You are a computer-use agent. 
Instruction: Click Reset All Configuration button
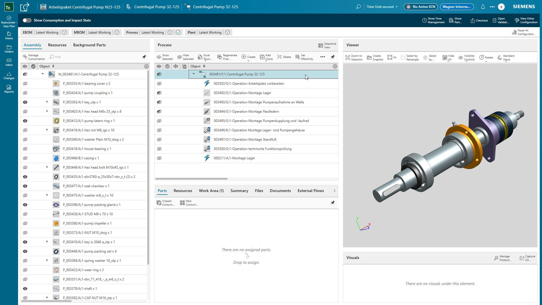pyautogui.click(x=524, y=32)
